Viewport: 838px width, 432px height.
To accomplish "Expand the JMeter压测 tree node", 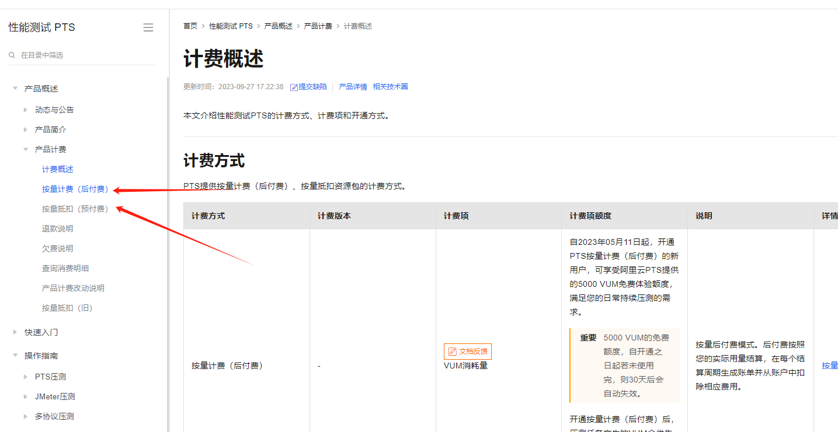I will click(26, 396).
